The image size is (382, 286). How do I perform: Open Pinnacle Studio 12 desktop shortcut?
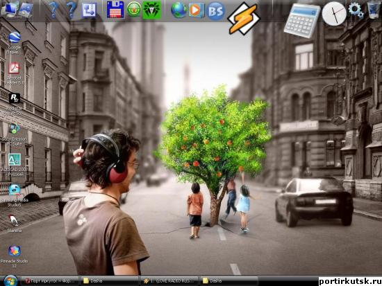point(15,256)
